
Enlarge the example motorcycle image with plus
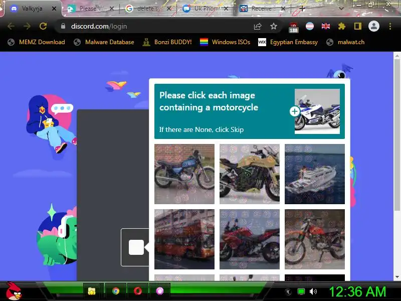295,111
